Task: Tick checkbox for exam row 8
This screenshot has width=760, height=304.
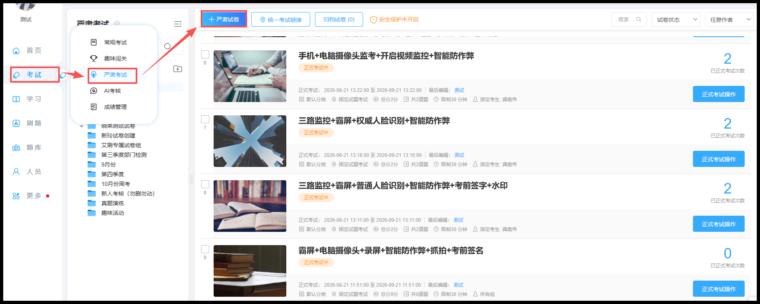Action: pyautogui.click(x=205, y=184)
